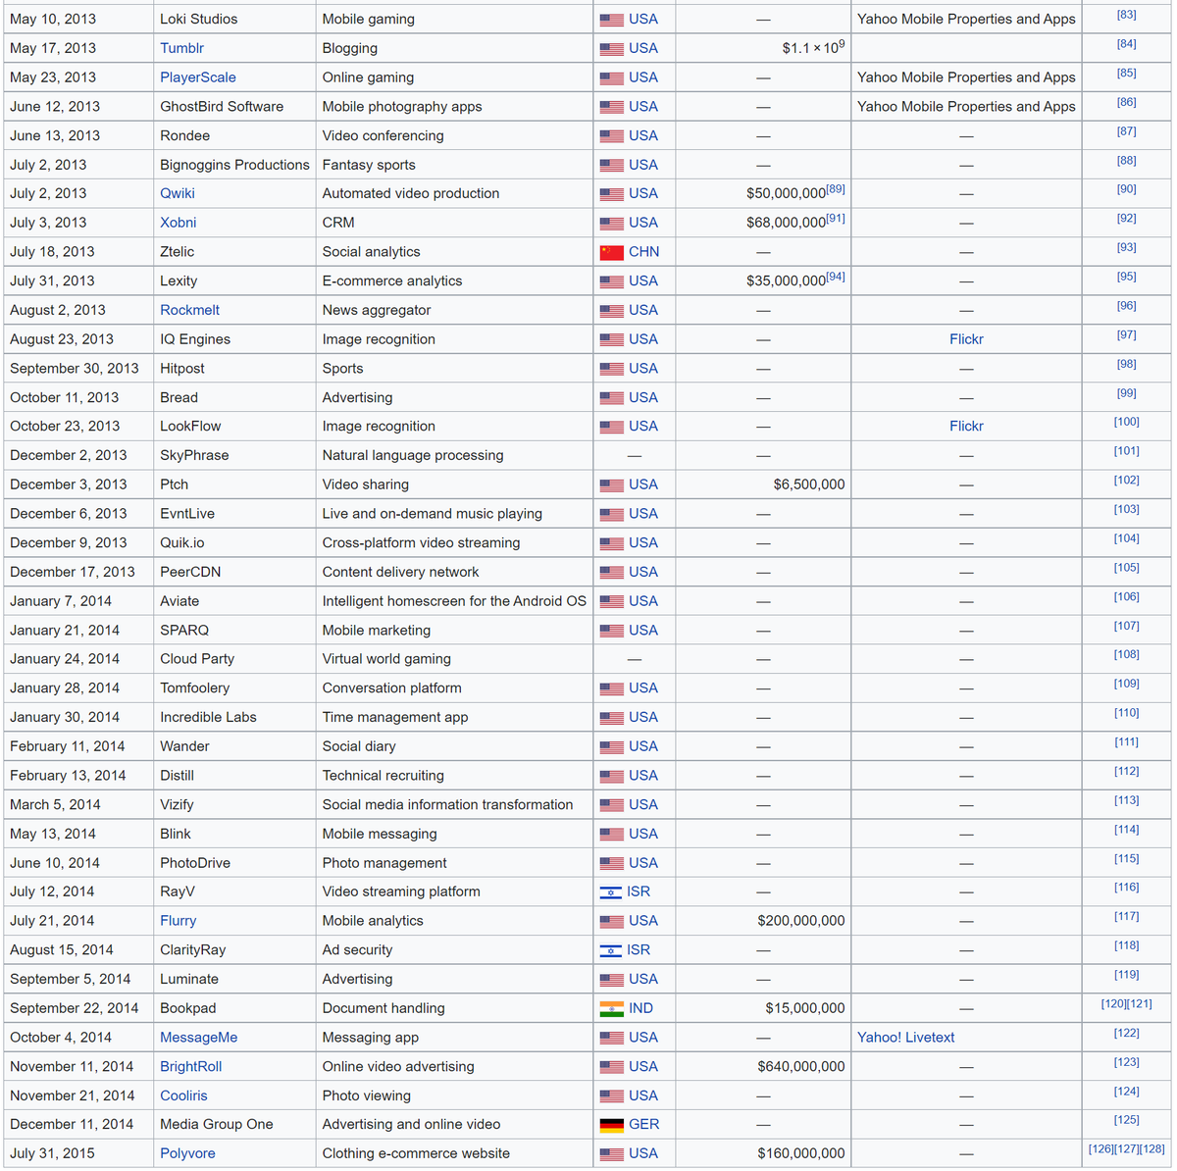Image resolution: width=1177 pixels, height=1171 pixels.
Task: Open the BrightRoll link
Action: (191, 1067)
